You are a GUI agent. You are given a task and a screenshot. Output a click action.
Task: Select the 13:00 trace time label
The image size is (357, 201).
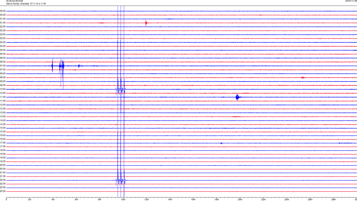tap(3, 112)
